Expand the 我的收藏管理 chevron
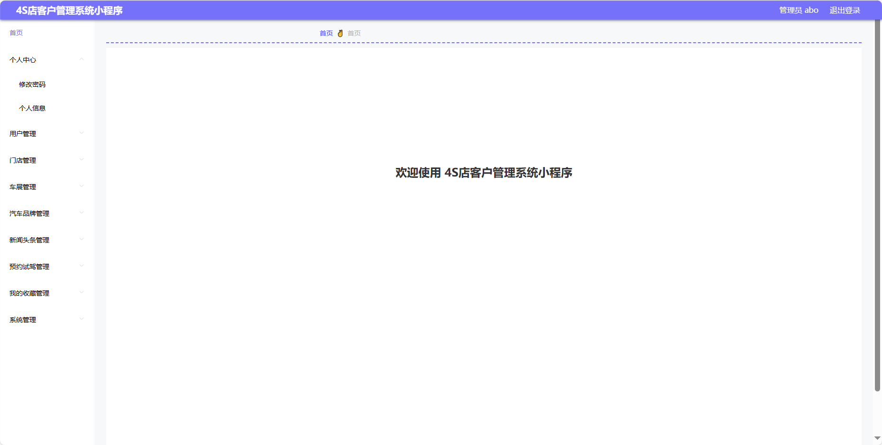Screen dimensions: 882x445 [x=82, y=292]
